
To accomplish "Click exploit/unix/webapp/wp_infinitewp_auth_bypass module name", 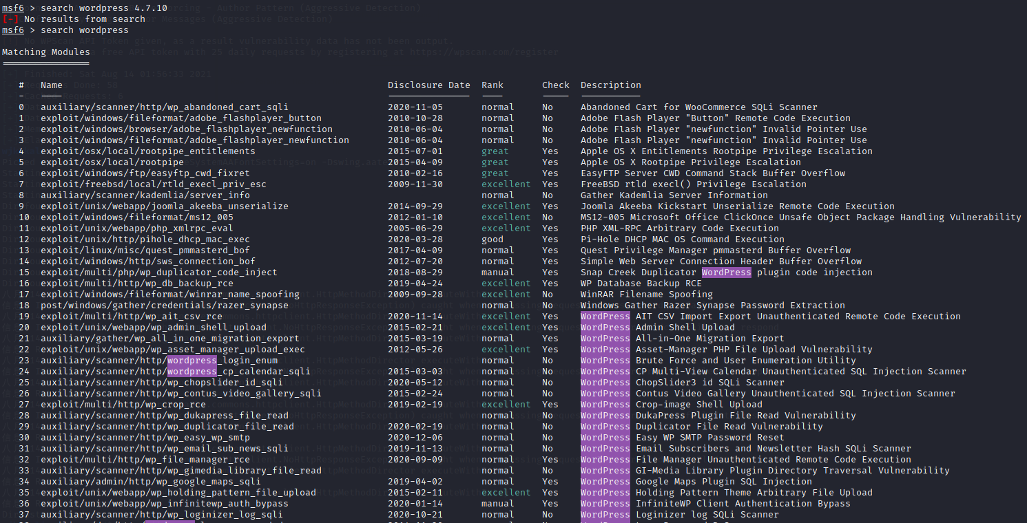I will point(165,504).
